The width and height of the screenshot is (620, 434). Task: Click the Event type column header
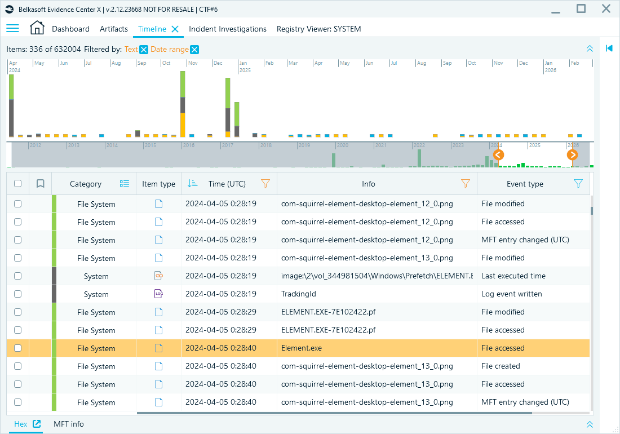(525, 184)
